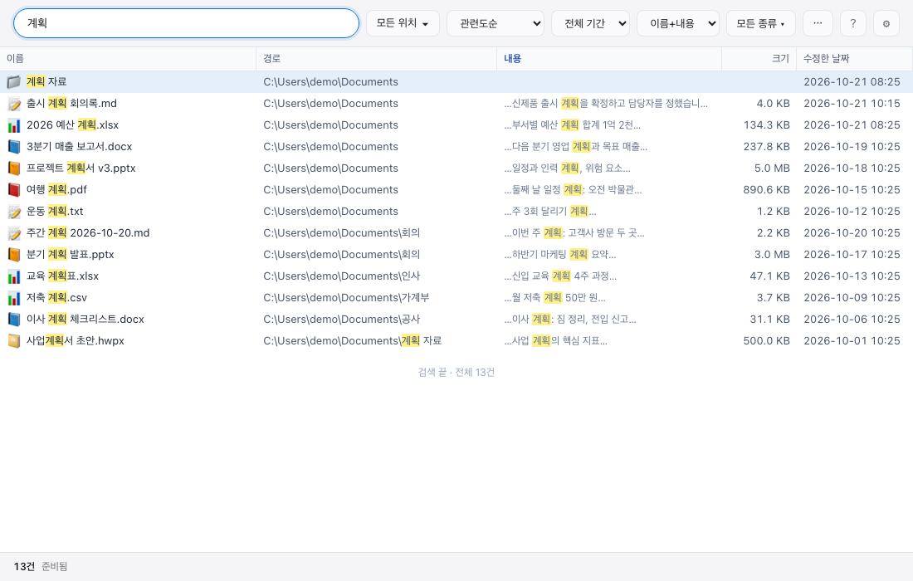Select file name 교육 계획표.xlsx
The image size is (913, 581).
point(62,276)
